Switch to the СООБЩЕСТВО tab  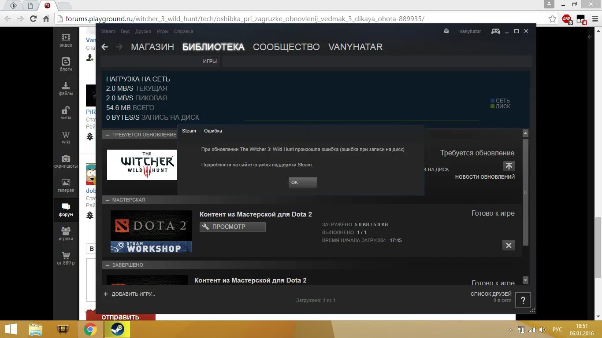click(286, 47)
